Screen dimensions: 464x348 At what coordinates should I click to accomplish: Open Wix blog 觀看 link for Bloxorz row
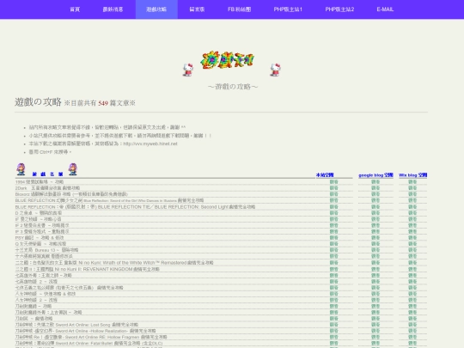point(412,194)
